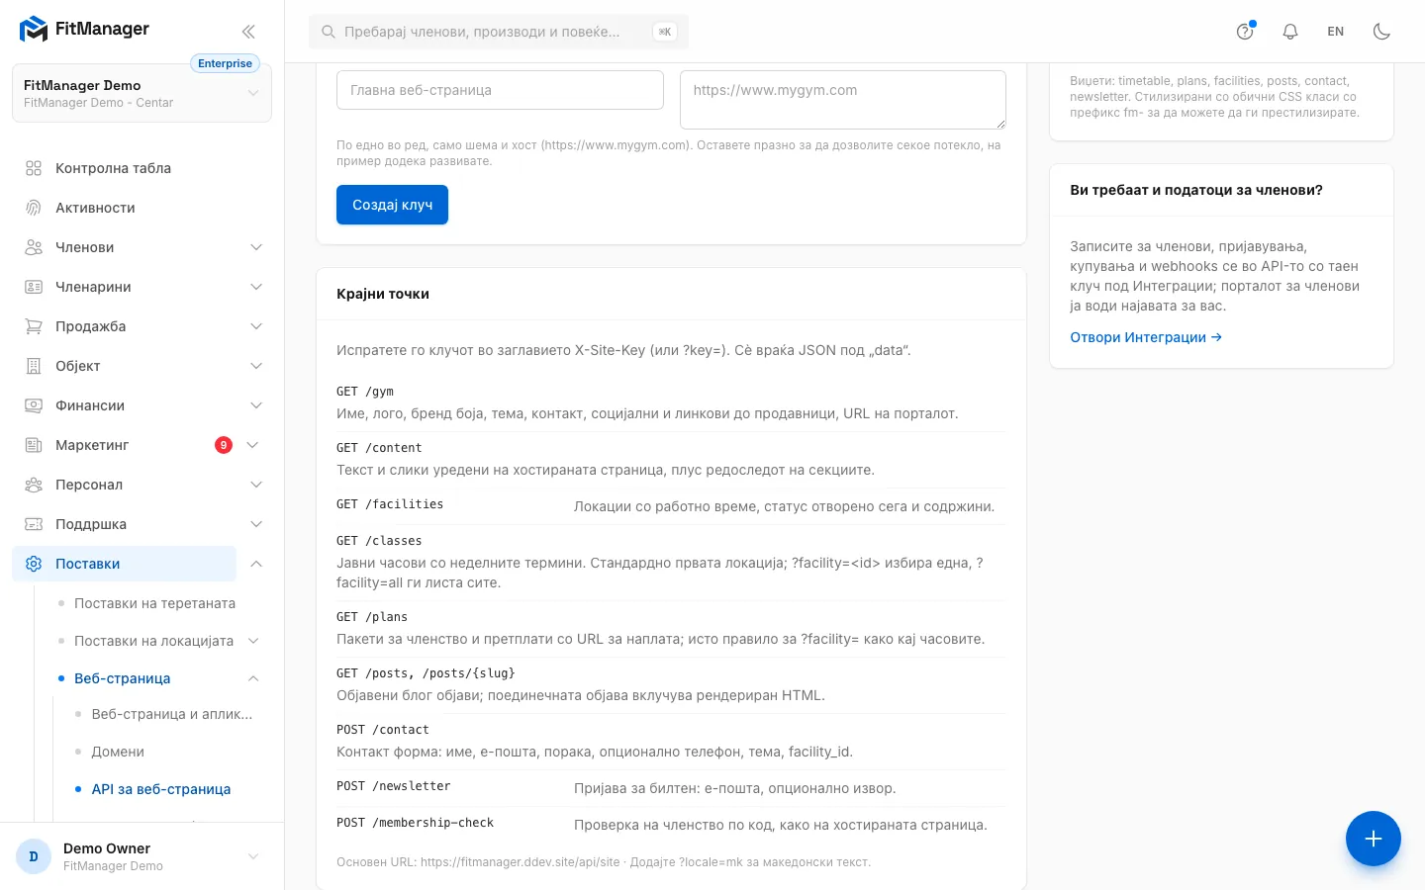
Task: Open the help question-mark icon
Action: tap(1245, 32)
